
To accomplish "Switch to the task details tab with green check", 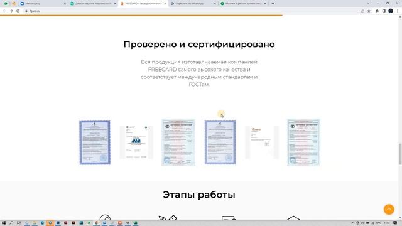I will click(93, 4).
